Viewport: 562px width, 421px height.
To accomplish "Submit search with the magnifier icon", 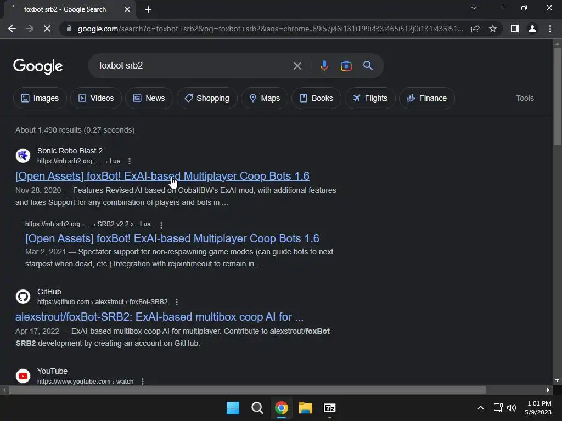I will pos(368,66).
